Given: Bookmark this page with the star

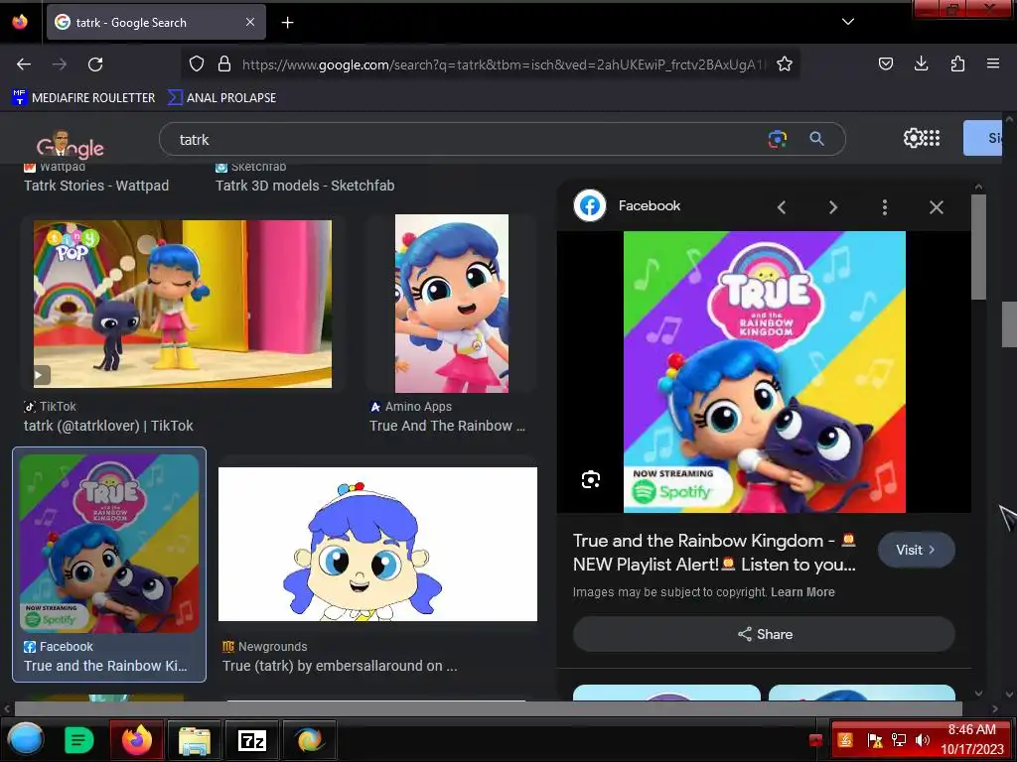Looking at the screenshot, I should pyautogui.click(x=785, y=63).
